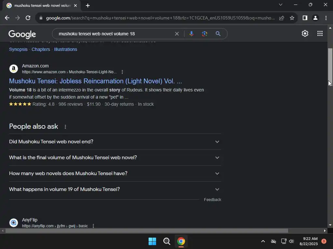This screenshot has height=249, width=333.
Task: Go to Google homepage logo
Action: (22, 34)
